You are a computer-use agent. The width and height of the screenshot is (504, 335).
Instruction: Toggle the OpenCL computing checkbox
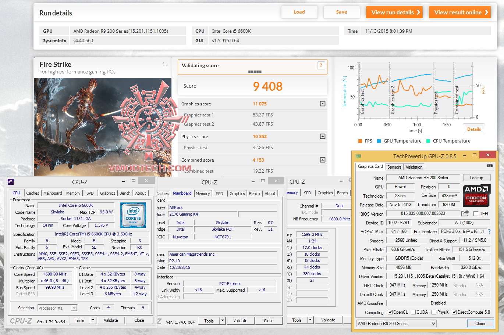click(x=390, y=312)
